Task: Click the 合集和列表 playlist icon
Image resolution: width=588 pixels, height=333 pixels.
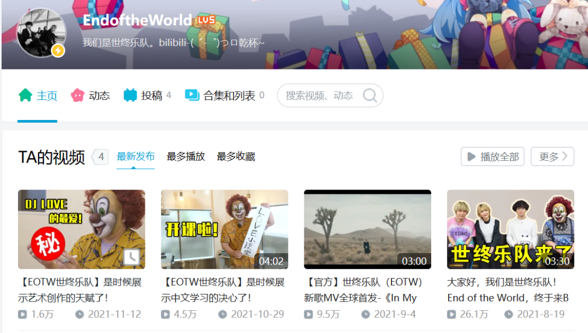Action: coord(192,95)
